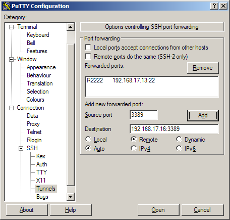Click category list scroll up arrow
Image resolution: width=230 pixels, height=220 pixels.
[71, 27]
